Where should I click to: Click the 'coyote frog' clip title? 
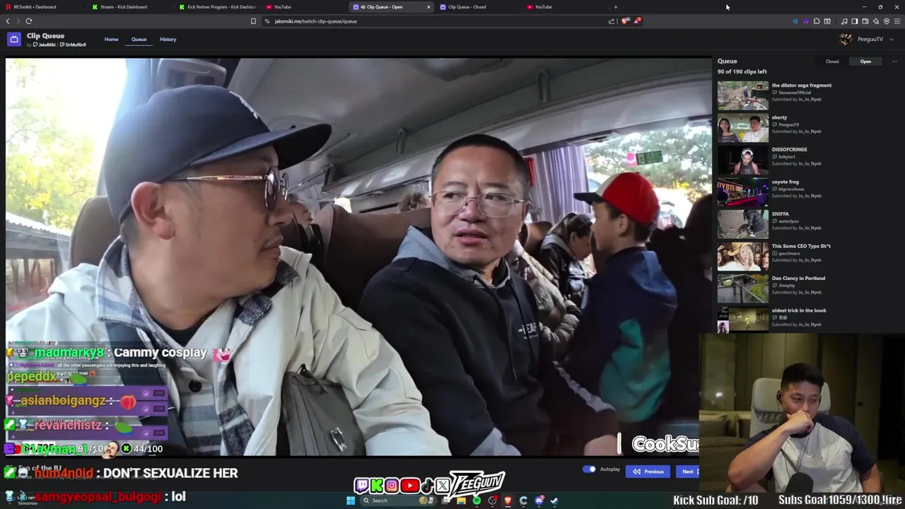[786, 182]
